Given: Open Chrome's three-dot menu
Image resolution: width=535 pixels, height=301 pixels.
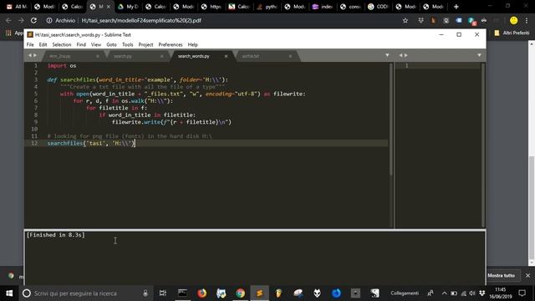Looking at the screenshot, I should click(527, 20).
